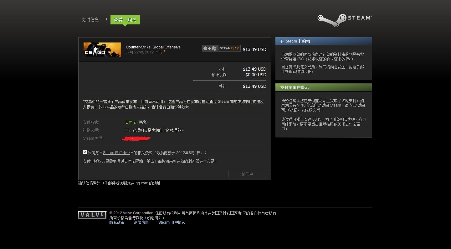
Task: Go back to the 支付信息 step
Action: pyautogui.click(x=90, y=20)
